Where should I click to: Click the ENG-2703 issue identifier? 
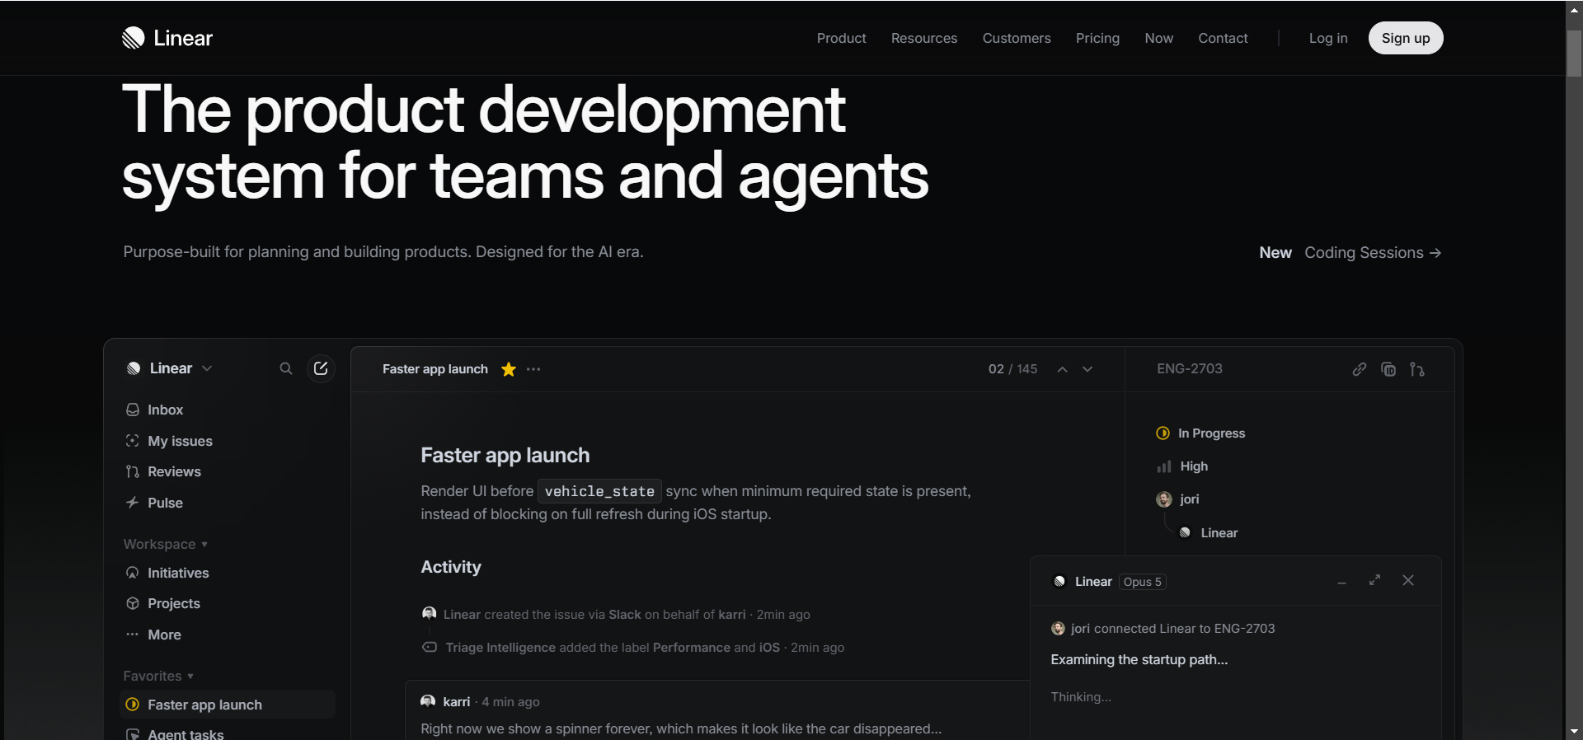point(1189,369)
